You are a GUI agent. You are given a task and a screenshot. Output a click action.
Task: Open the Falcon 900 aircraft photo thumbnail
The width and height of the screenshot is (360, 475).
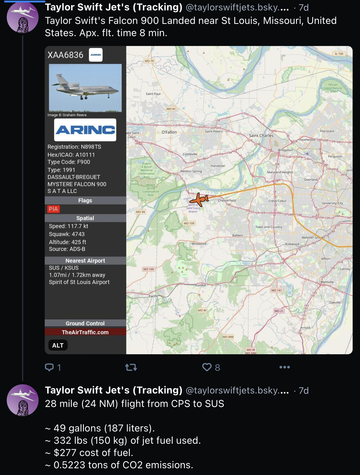pyautogui.click(x=85, y=88)
